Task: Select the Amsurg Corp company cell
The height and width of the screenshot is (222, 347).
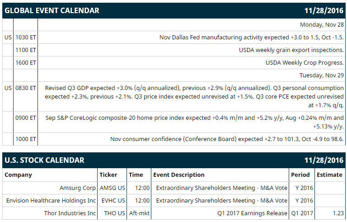Action: [77, 188]
